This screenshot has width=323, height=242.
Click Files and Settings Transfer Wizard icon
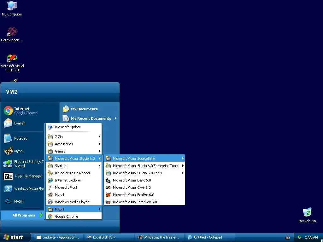8,164
